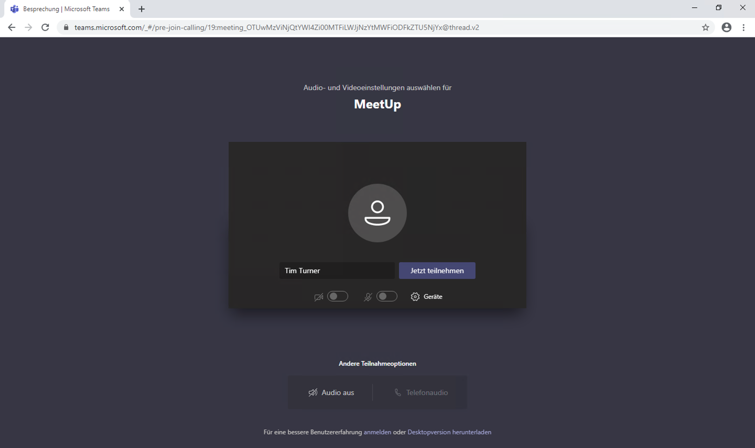Close the Microsoft Teams browser tab
The height and width of the screenshot is (448, 755).
click(x=122, y=9)
